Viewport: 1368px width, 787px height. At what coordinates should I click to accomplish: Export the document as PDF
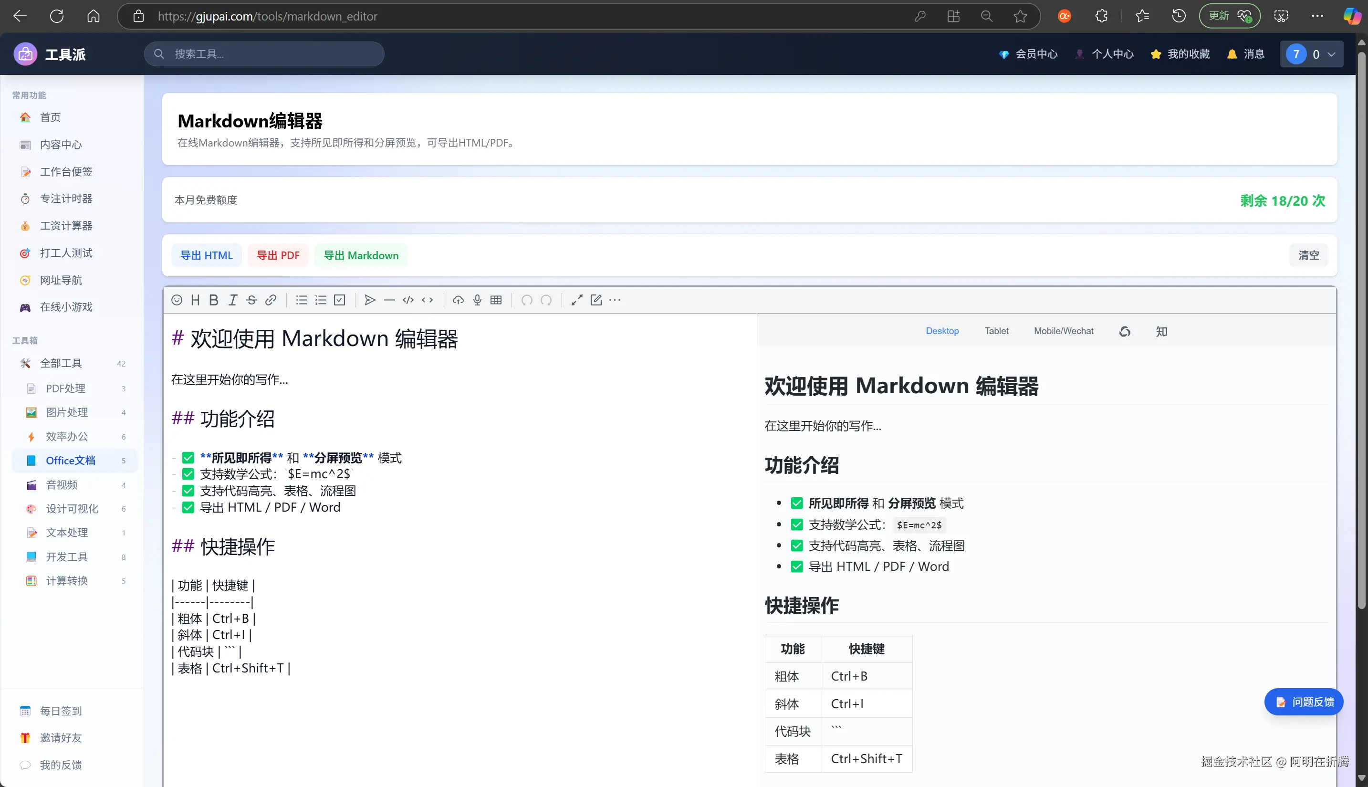pos(278,255)
